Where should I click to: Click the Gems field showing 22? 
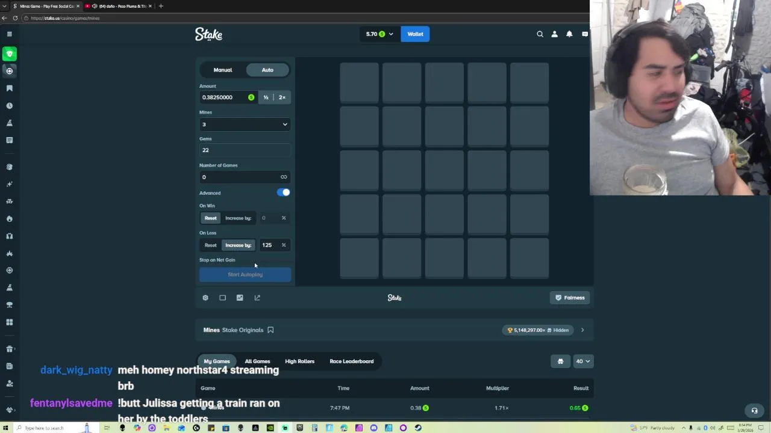(x=245, y=150)
